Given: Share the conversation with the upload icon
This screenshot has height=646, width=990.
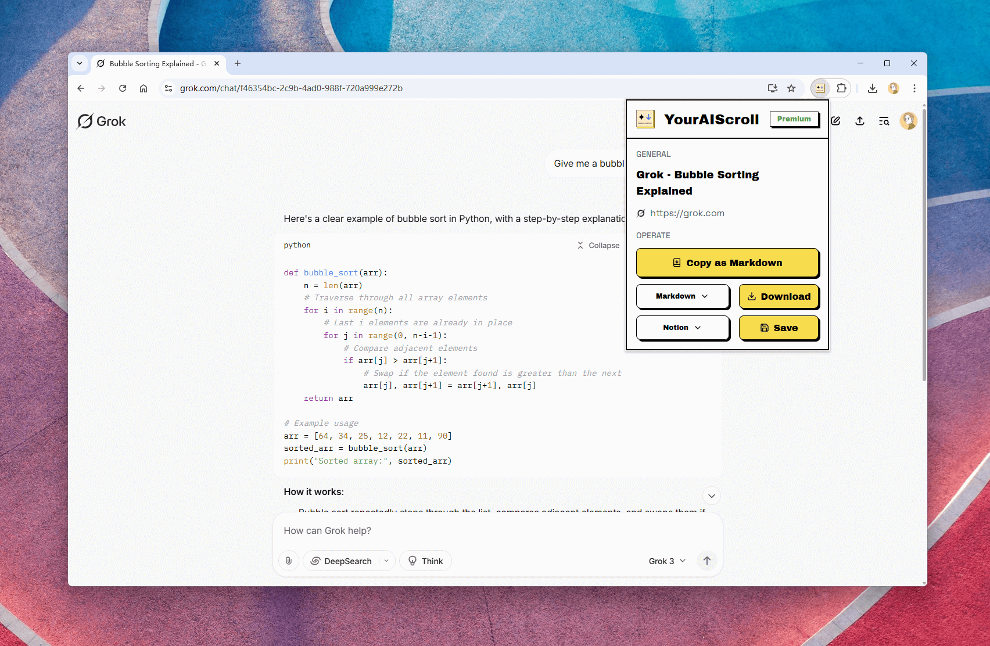Looking at the screenshot, I should (860, 121).
